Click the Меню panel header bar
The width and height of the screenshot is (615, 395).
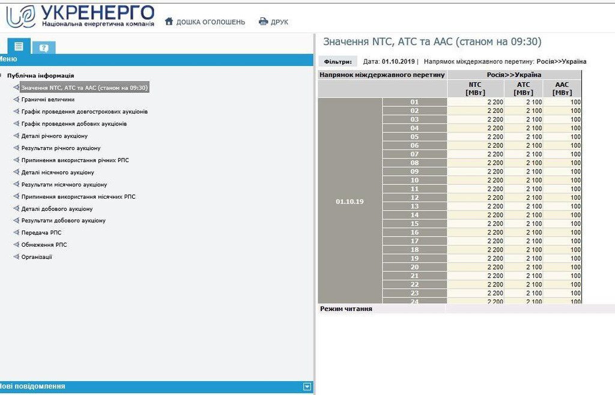156,59
